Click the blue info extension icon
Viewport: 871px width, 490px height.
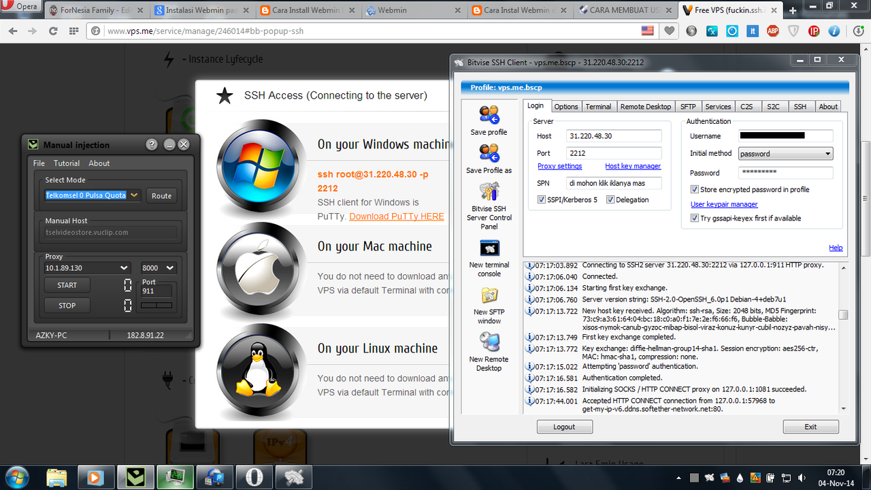(834, 31)
